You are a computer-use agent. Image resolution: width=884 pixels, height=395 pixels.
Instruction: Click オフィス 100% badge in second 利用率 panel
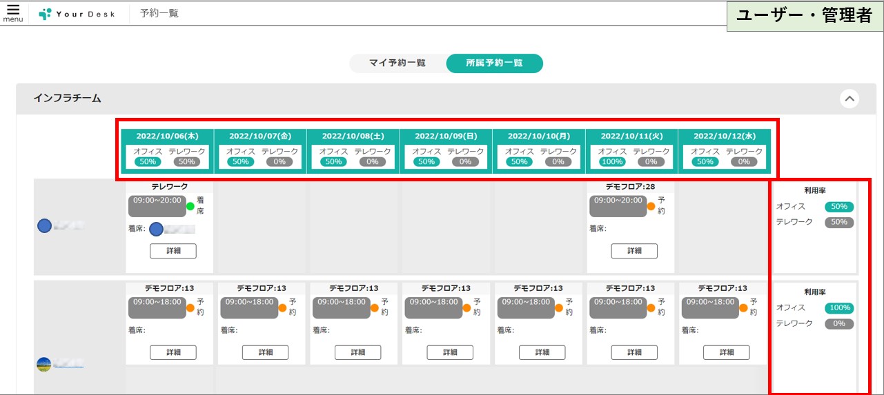[839, 308]
